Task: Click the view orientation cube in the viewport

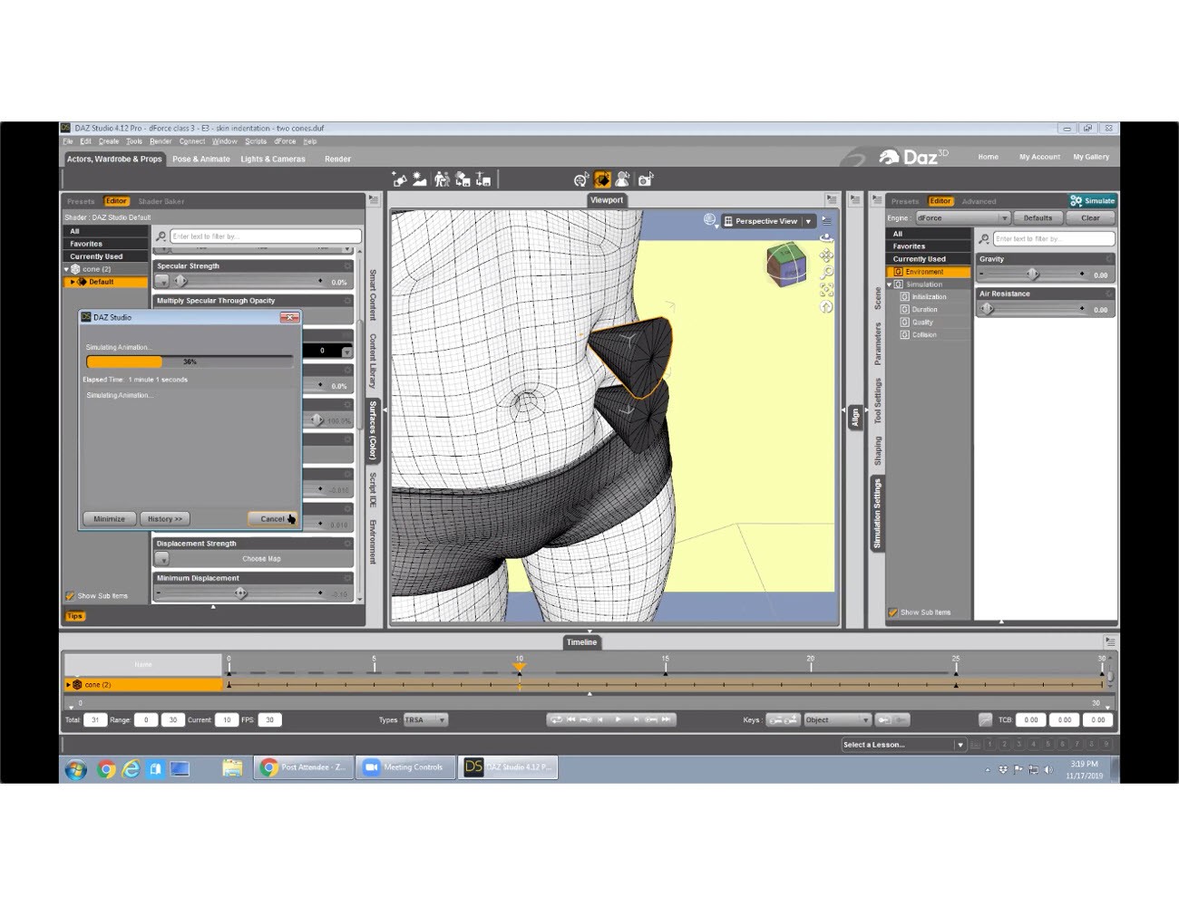Action: click(785, 264)
